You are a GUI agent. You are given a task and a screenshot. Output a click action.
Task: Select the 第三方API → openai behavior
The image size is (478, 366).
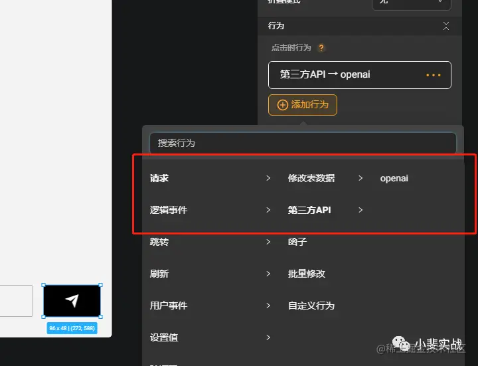[x=359, y=75]
